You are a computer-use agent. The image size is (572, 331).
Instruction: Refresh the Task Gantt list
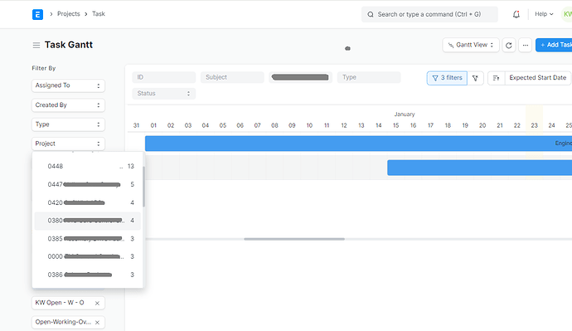508,46
